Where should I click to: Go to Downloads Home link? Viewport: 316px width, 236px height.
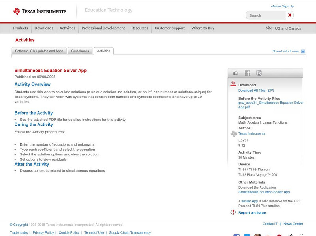[285, 51]
